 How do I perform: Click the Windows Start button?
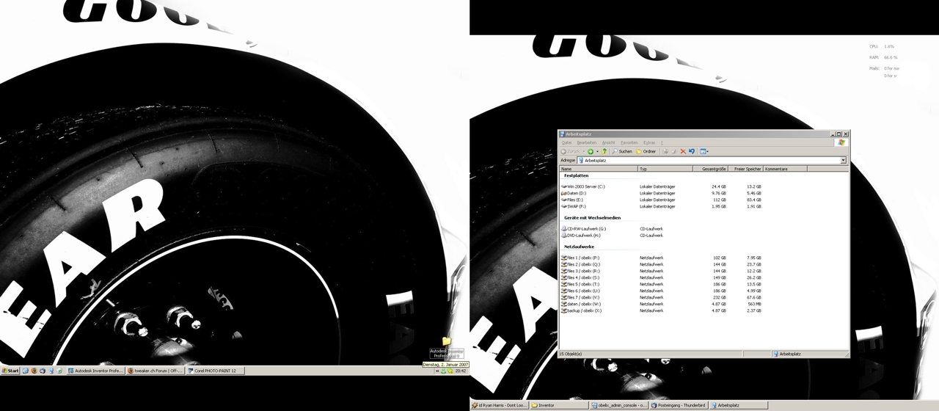click(x=10, y=371)
